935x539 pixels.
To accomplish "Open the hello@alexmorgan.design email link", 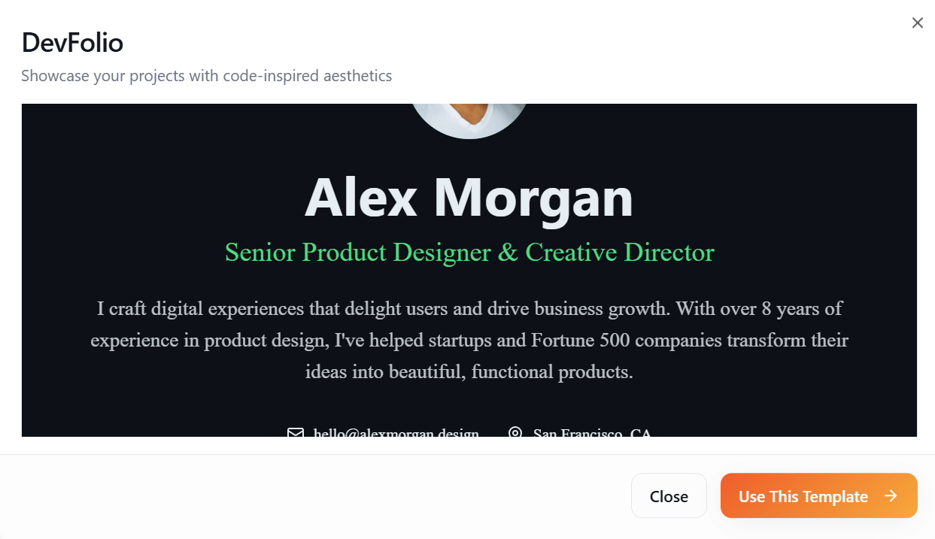I will point(396,434).
